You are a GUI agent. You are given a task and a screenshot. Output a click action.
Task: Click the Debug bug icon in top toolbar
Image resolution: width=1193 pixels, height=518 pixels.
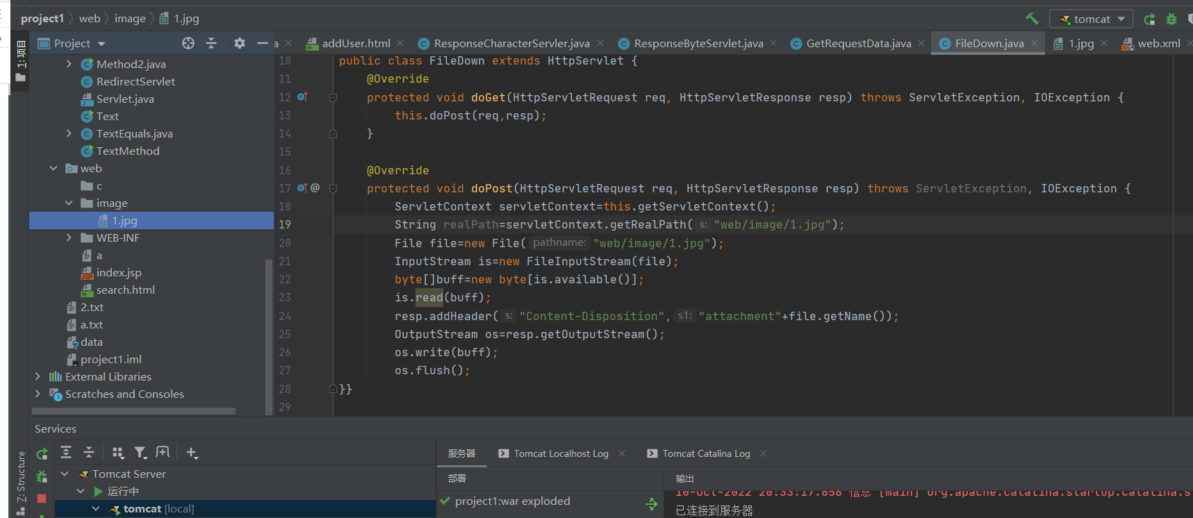(x=1171, y=19)
